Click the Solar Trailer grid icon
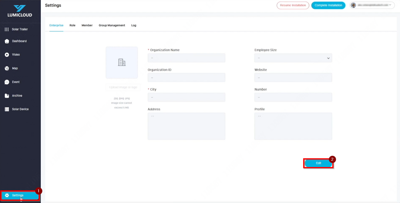The height and width of the screenshot is (203, 400). 7,29
